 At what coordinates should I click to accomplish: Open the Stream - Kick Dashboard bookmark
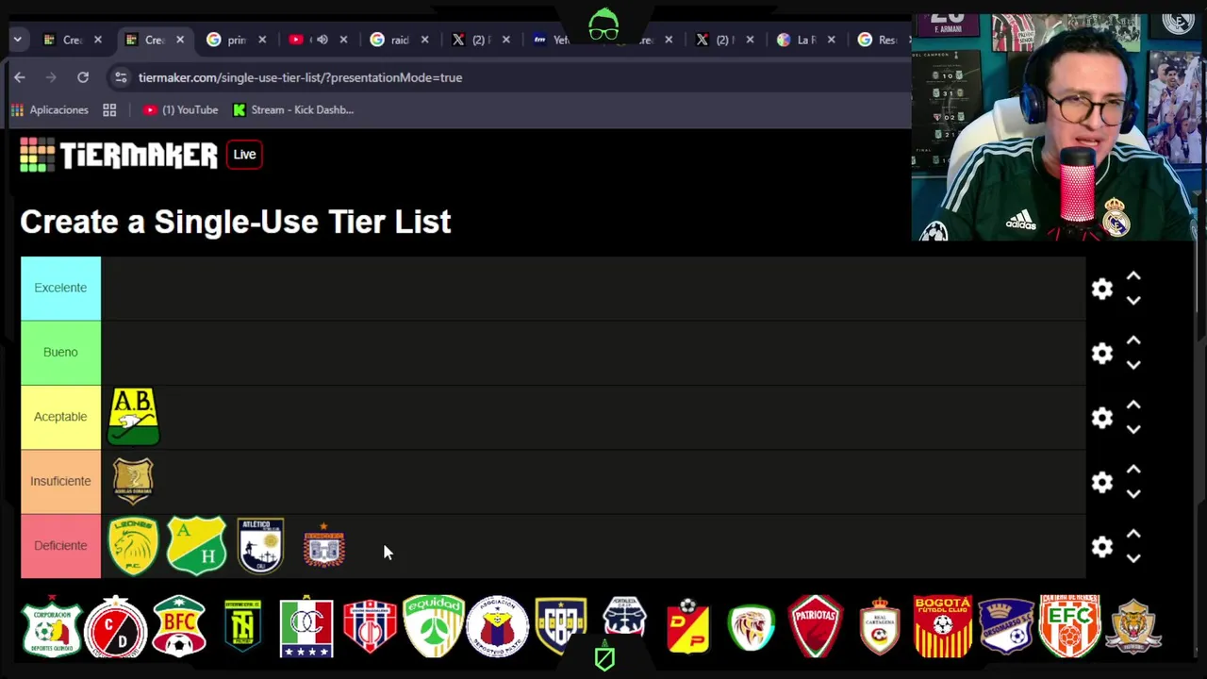[x=292, y=110]
